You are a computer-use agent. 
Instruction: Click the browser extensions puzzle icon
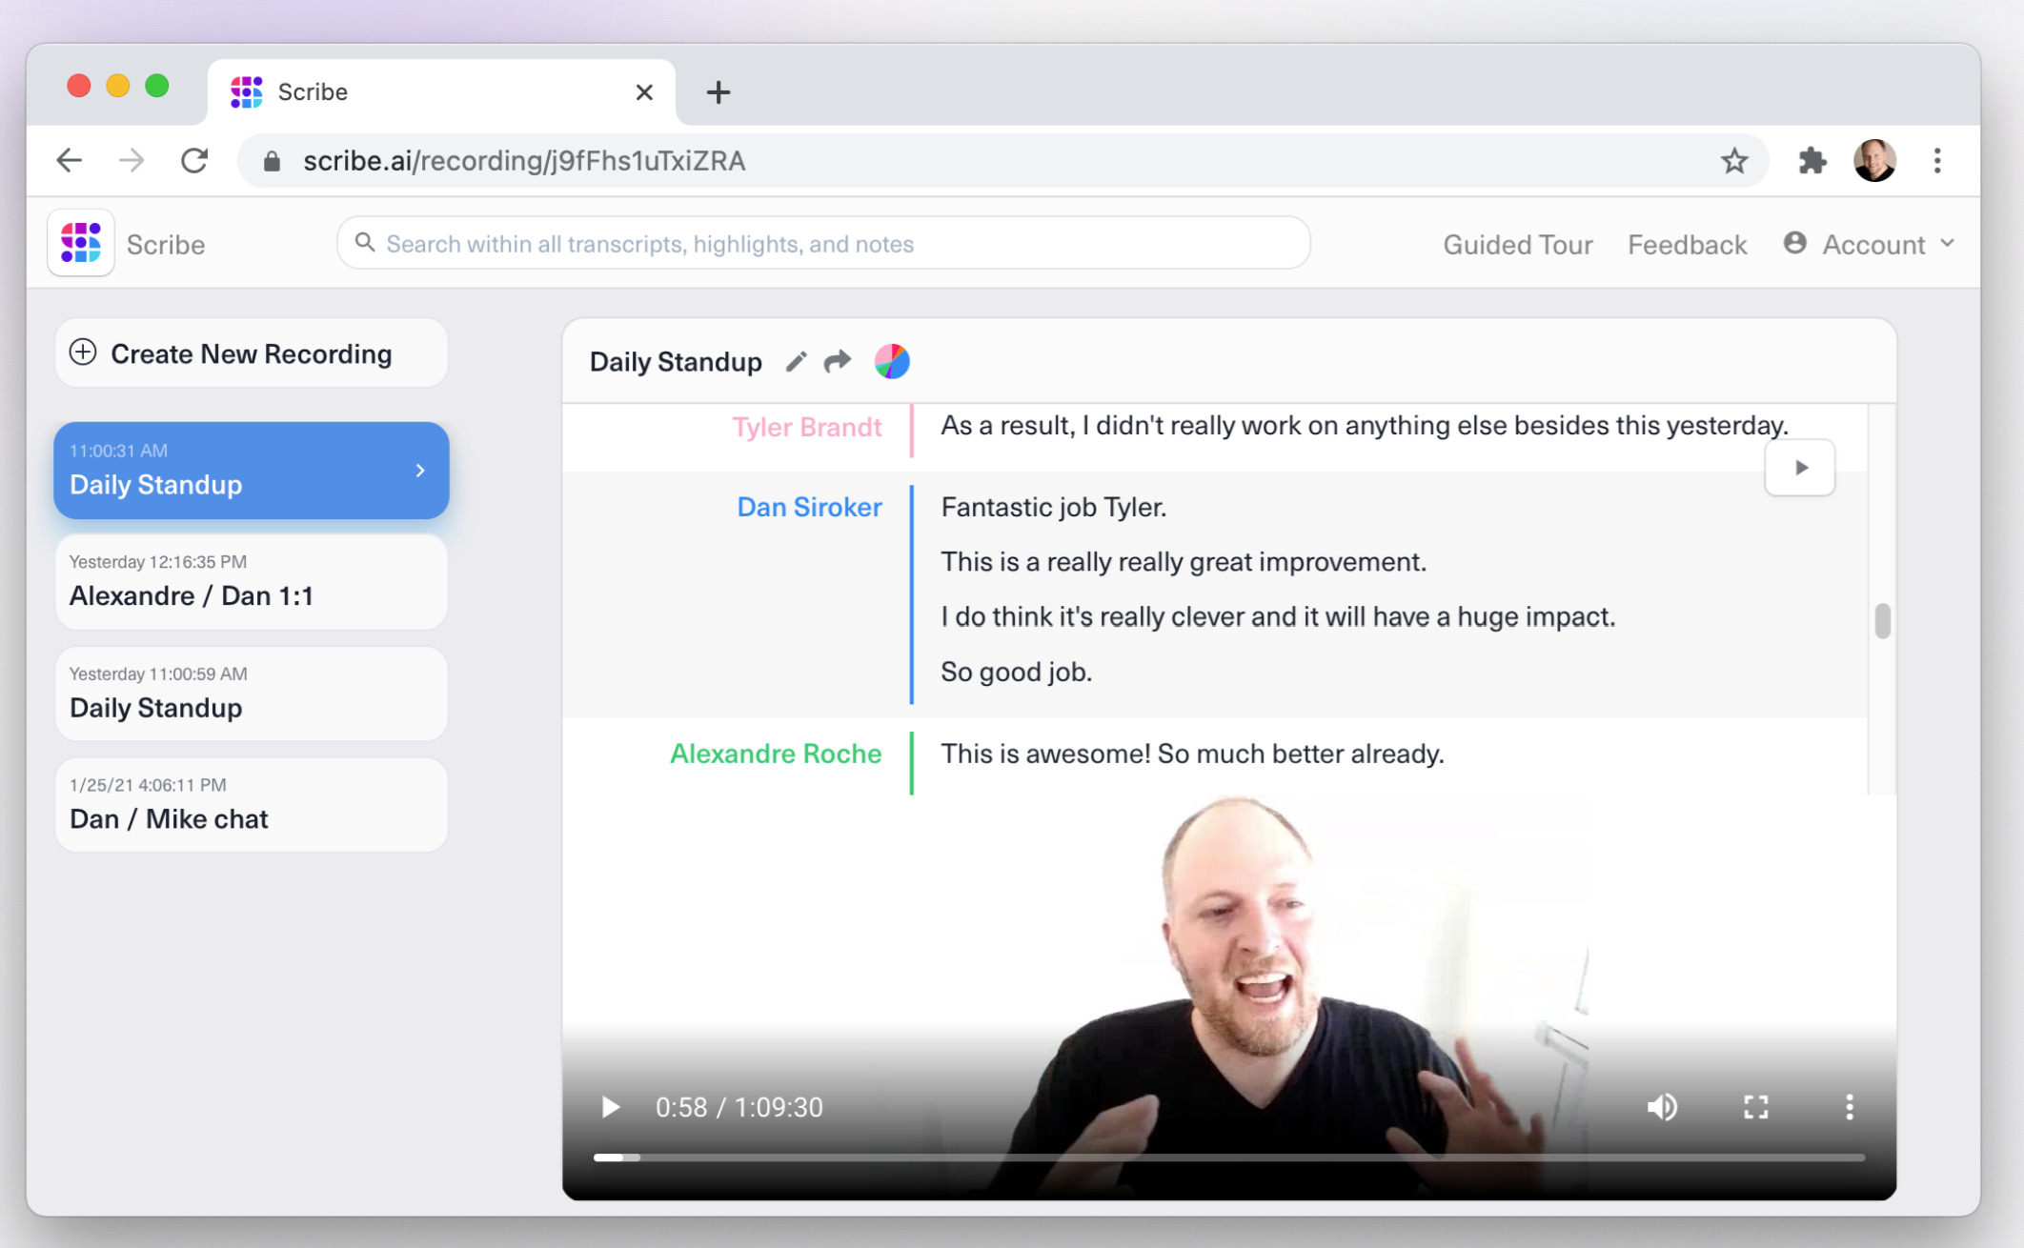1813,160
